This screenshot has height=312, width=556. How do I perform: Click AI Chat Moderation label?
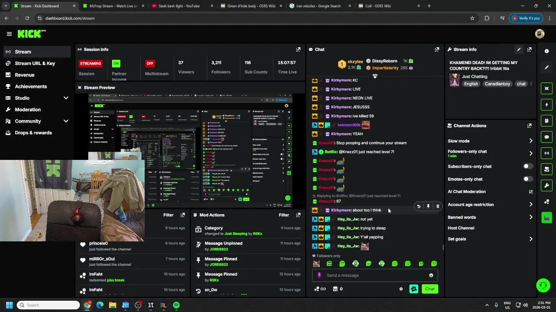(467, 192)
